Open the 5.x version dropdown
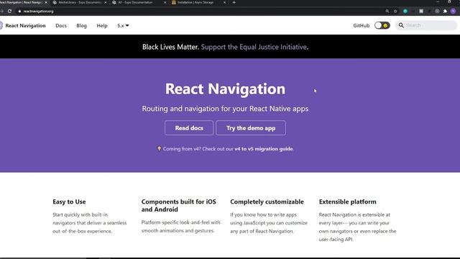This screenshot has height=259, width=460. pos(123,26)
